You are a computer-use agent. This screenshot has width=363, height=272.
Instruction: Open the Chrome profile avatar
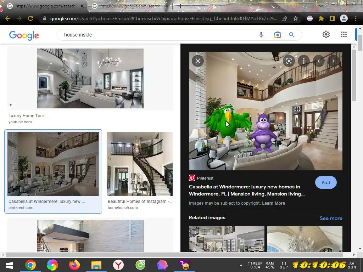tap(344, 18)
